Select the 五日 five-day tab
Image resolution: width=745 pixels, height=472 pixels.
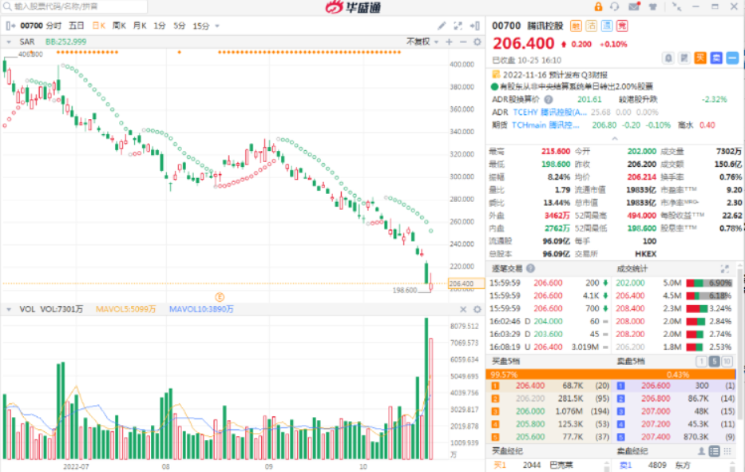(x=76, y=26)
